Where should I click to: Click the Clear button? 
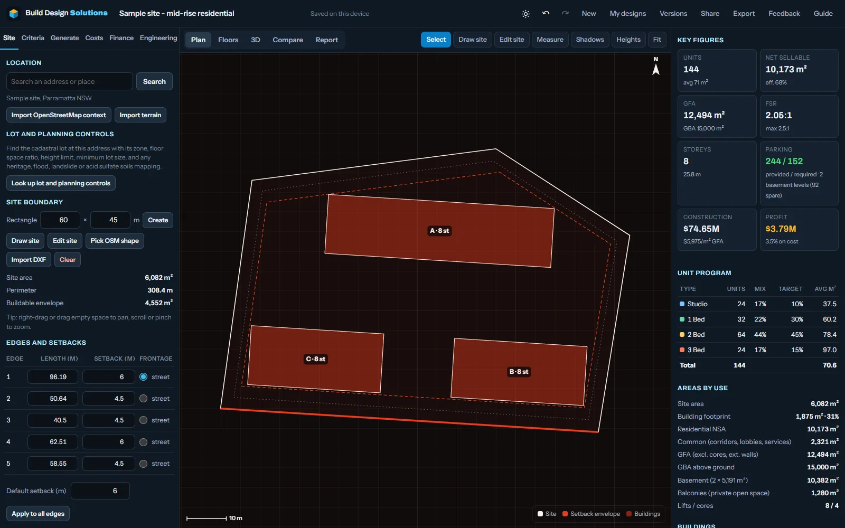point(68,260)
